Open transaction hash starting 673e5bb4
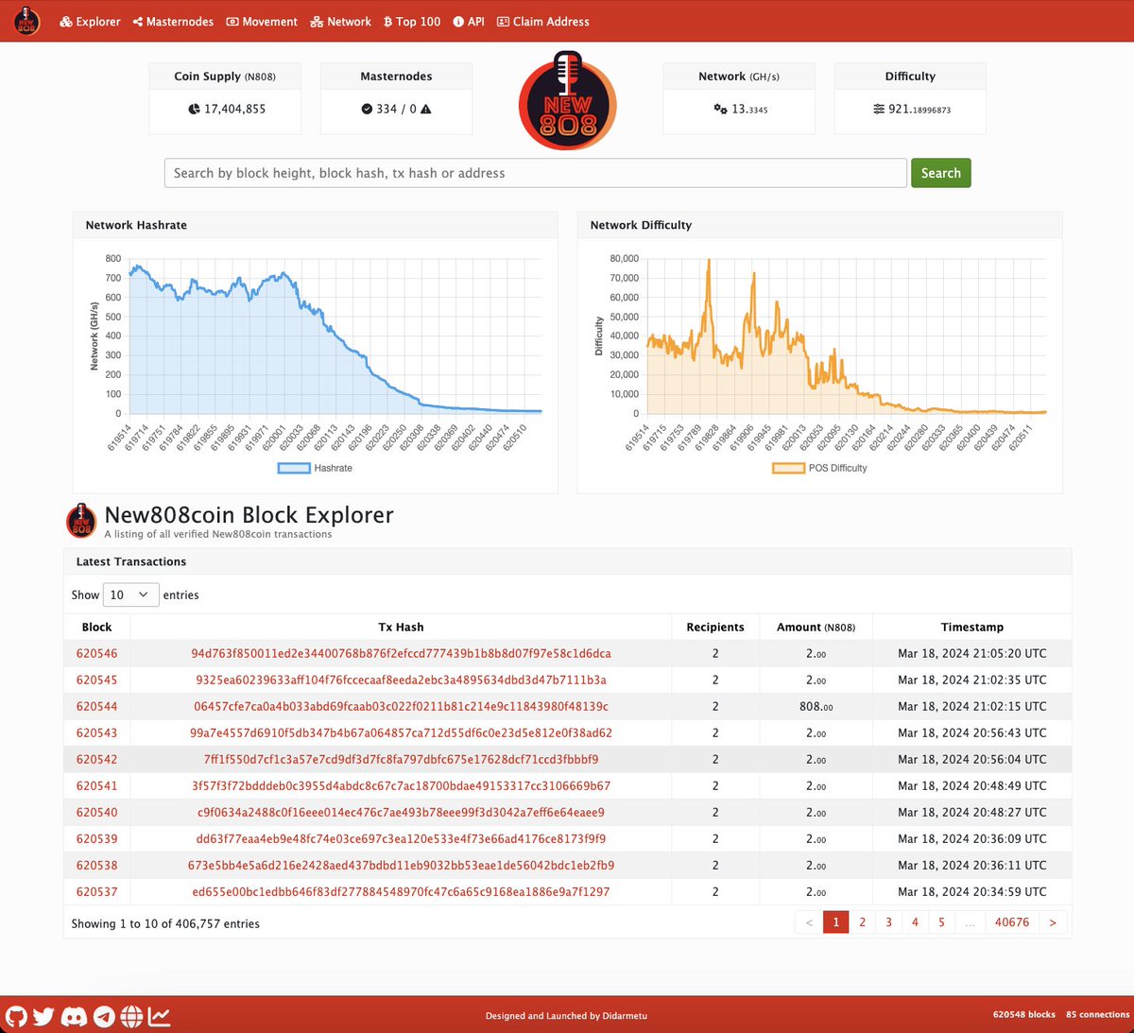This screenshot has width=1134, height=1033. click(x=401, y=865)
